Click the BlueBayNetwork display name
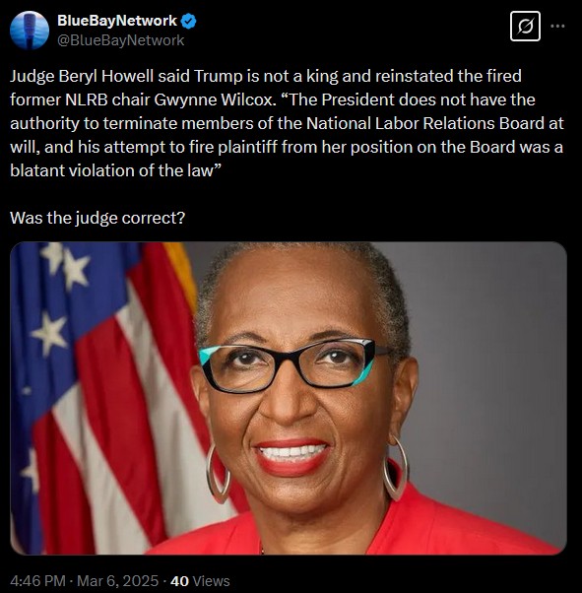The image size is (582, 593). point(117,21)
